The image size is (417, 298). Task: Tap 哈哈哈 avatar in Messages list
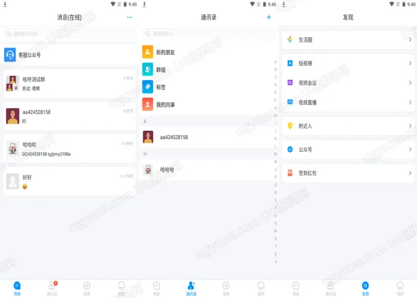point(13,149)
